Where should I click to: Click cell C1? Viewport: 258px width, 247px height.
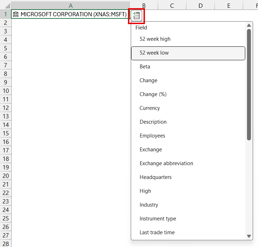[172, 14]
